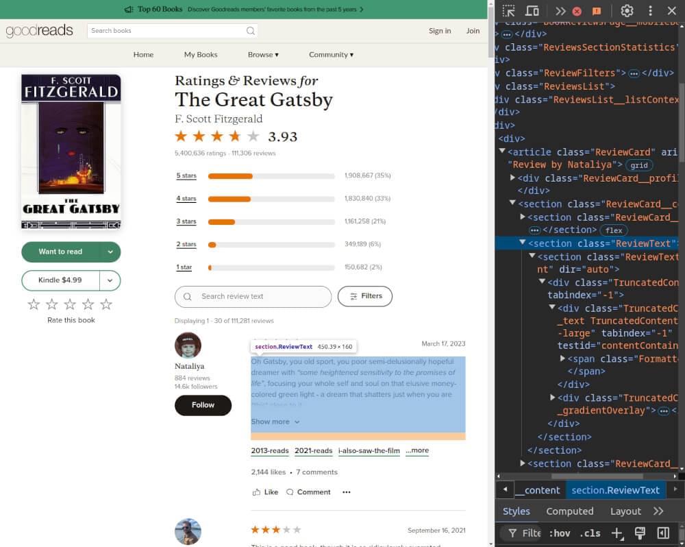Click the magnifier in the Search books bar
Image resolution: width=685 pixels, height=547 pixels.
[251, 31]
